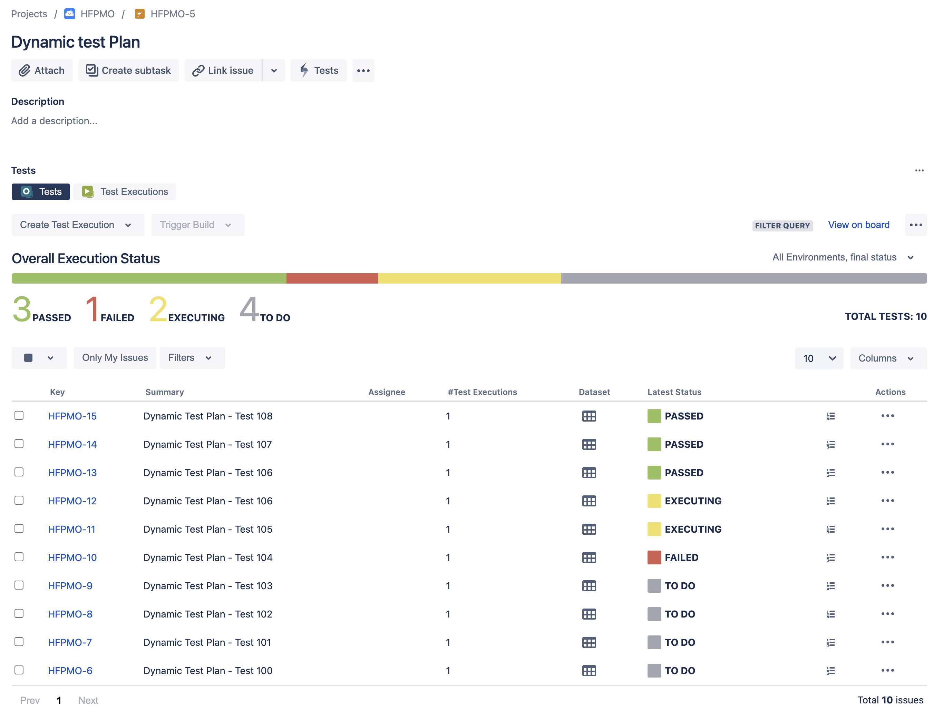Click Attach button
This screenshot has height=721, width=943.
(42, 70)
